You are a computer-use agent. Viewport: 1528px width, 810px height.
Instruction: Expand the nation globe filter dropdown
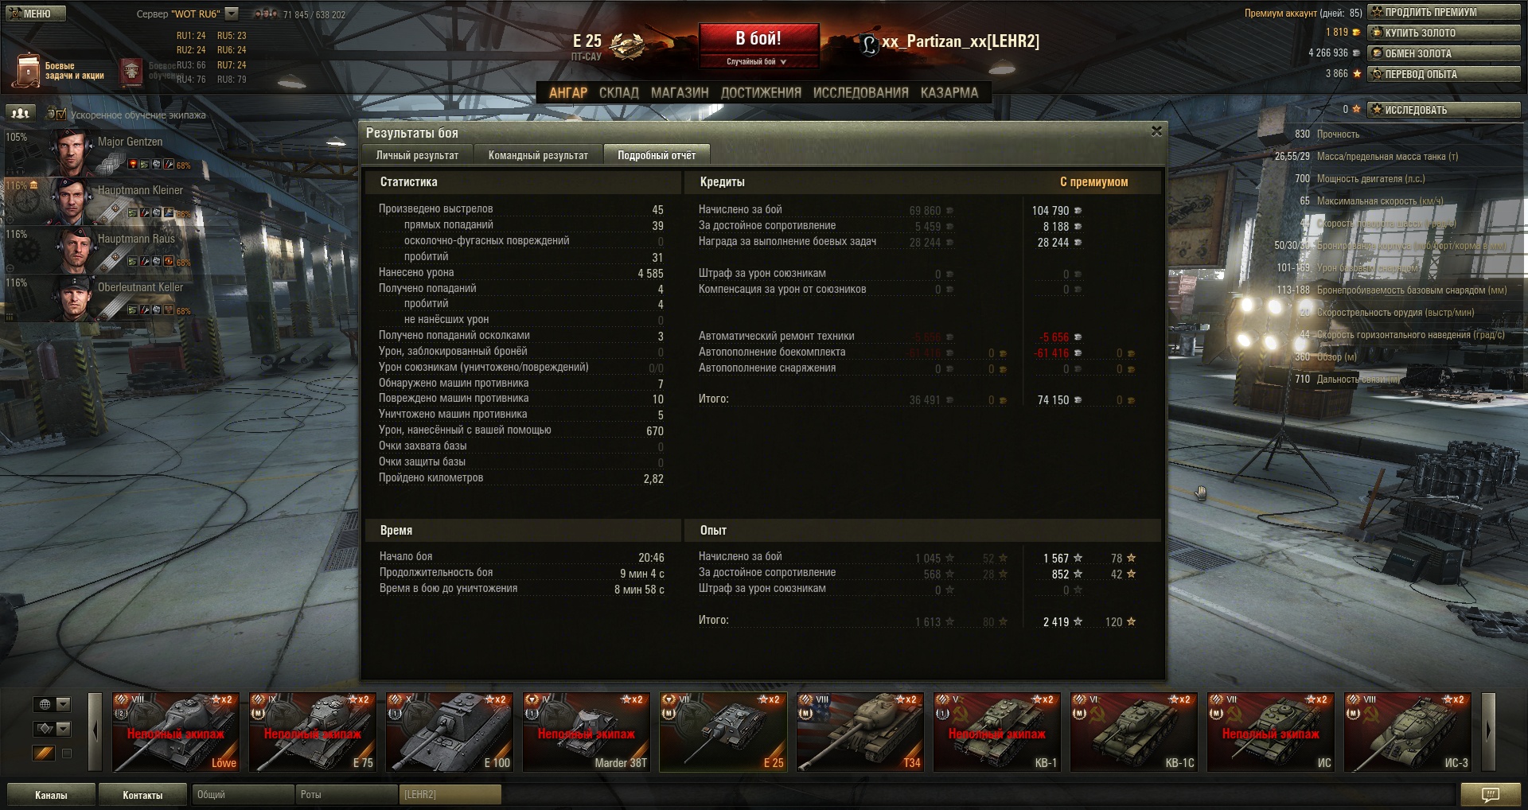64,704
